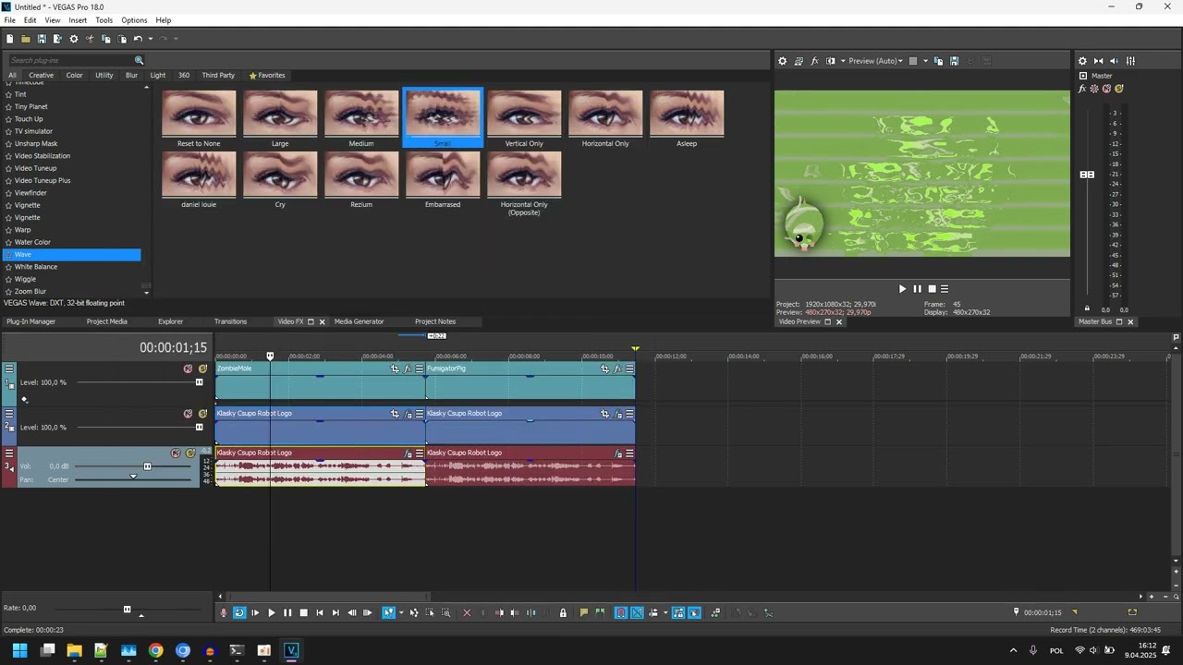Choose the Embarrased wave preset thumbnail
Image resolution: width=1183 pixels, height=665 pixels.
(443, 175)
